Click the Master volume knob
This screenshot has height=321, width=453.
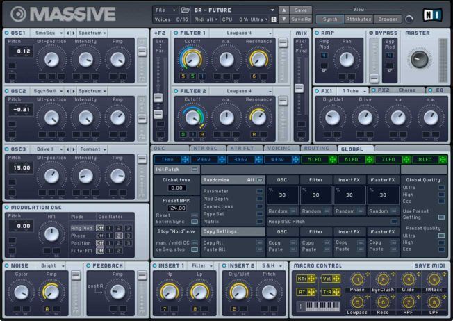pyautogui.click(x=419, y=59)
